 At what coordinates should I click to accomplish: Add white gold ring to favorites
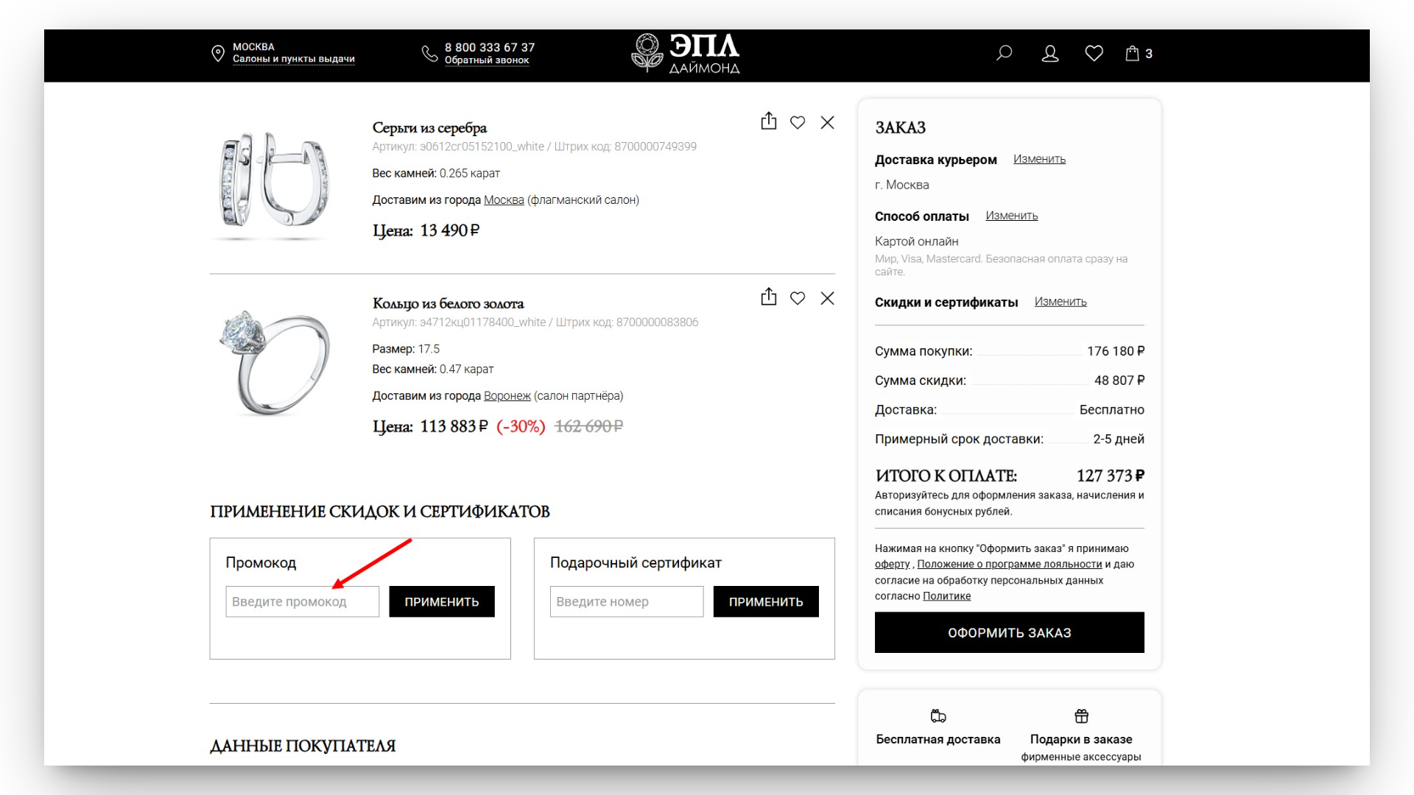798,298
